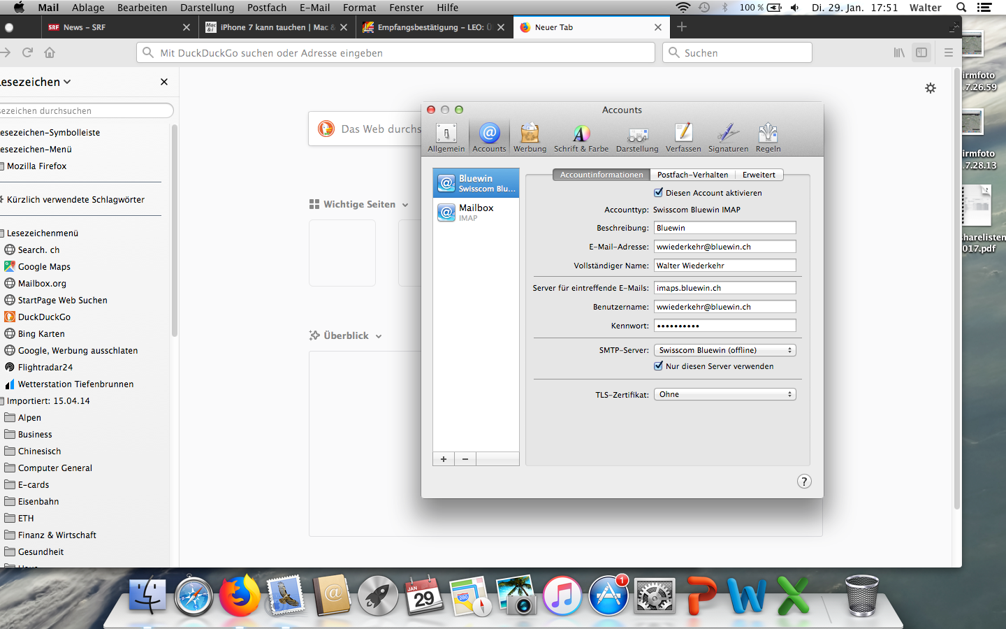The width and height of the screenshot is (1006, 629).
Task: Click the Kennwort password field
Action: pyautogui.click(x=724, y=326)
